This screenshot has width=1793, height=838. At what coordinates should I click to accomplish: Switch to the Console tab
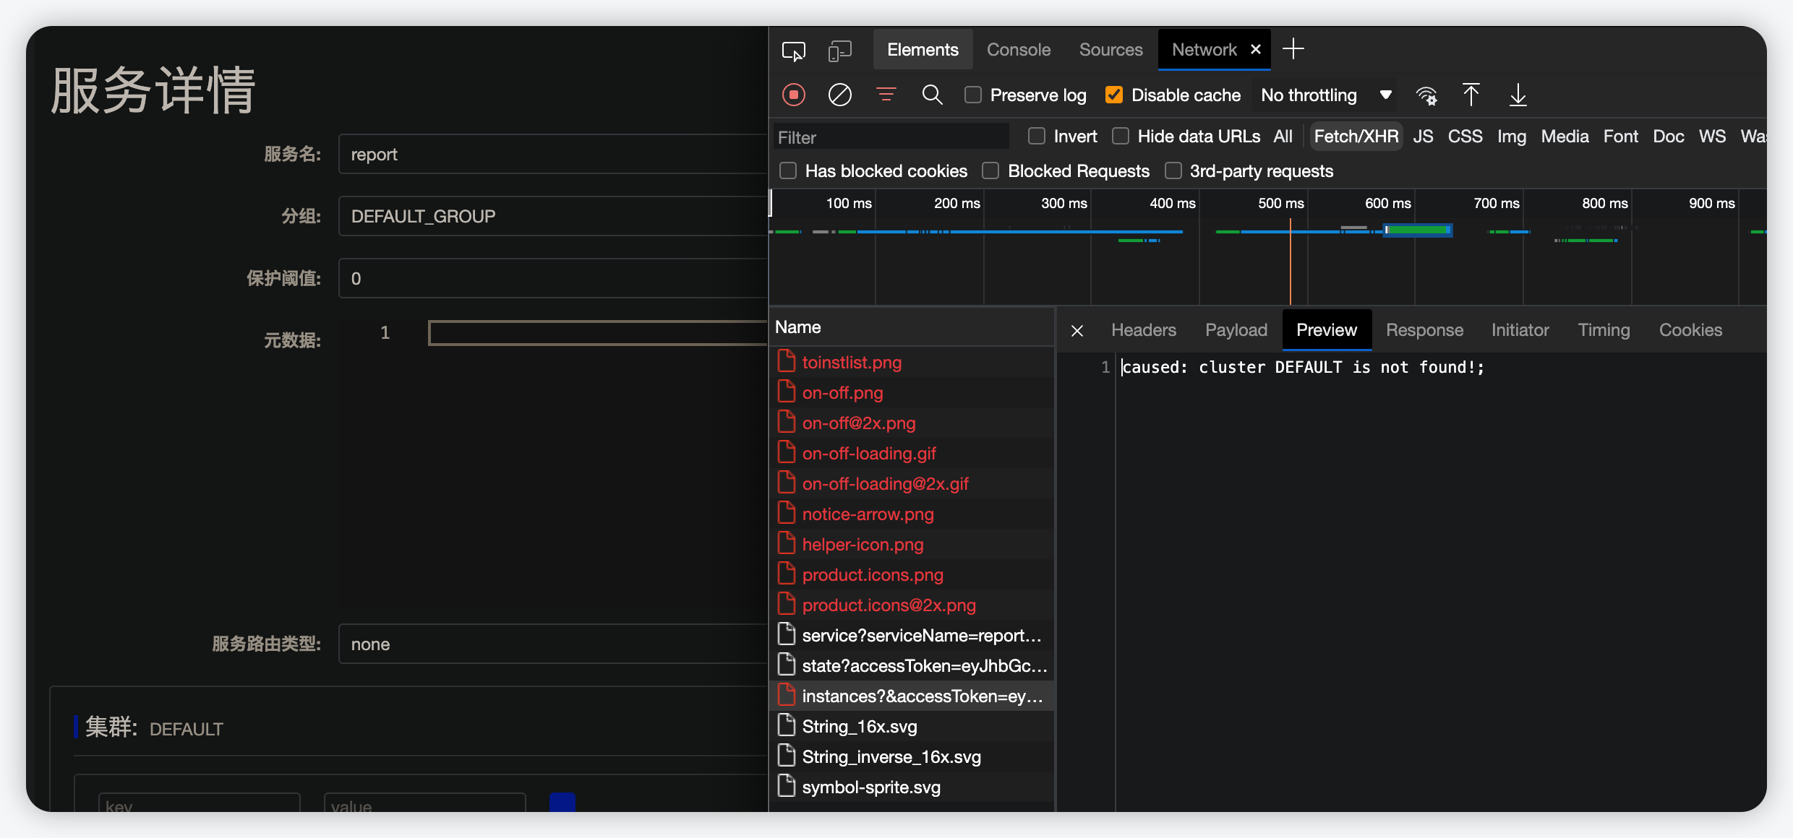coord(1019,49)
